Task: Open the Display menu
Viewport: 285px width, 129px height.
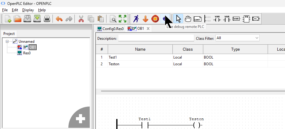Action: (28, 10)
